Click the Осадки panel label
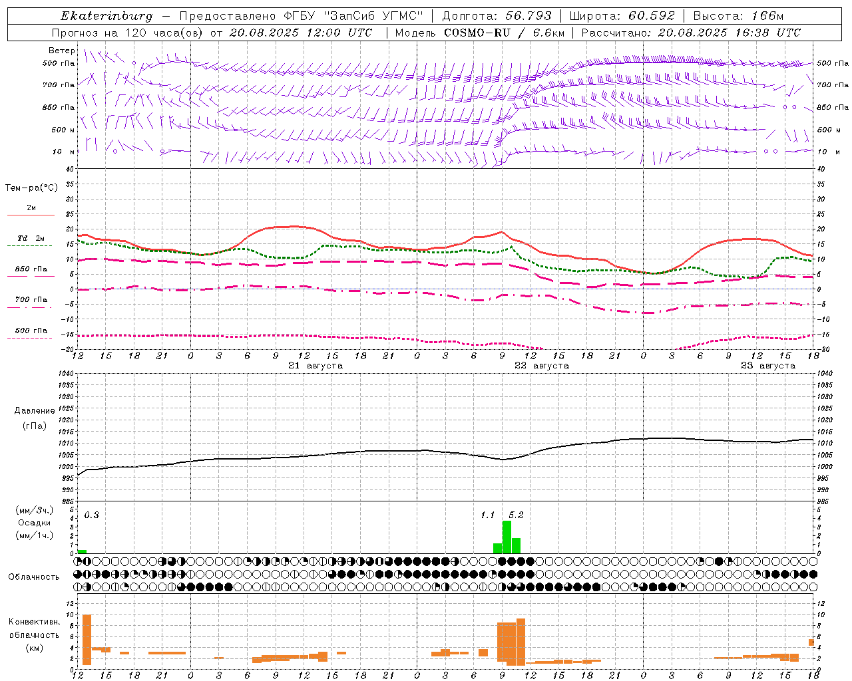 pyautogui.click(x=35, y=523)
